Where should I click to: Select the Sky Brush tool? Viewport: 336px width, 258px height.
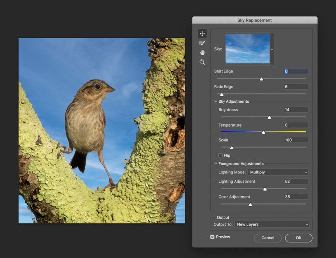[202, 43]
